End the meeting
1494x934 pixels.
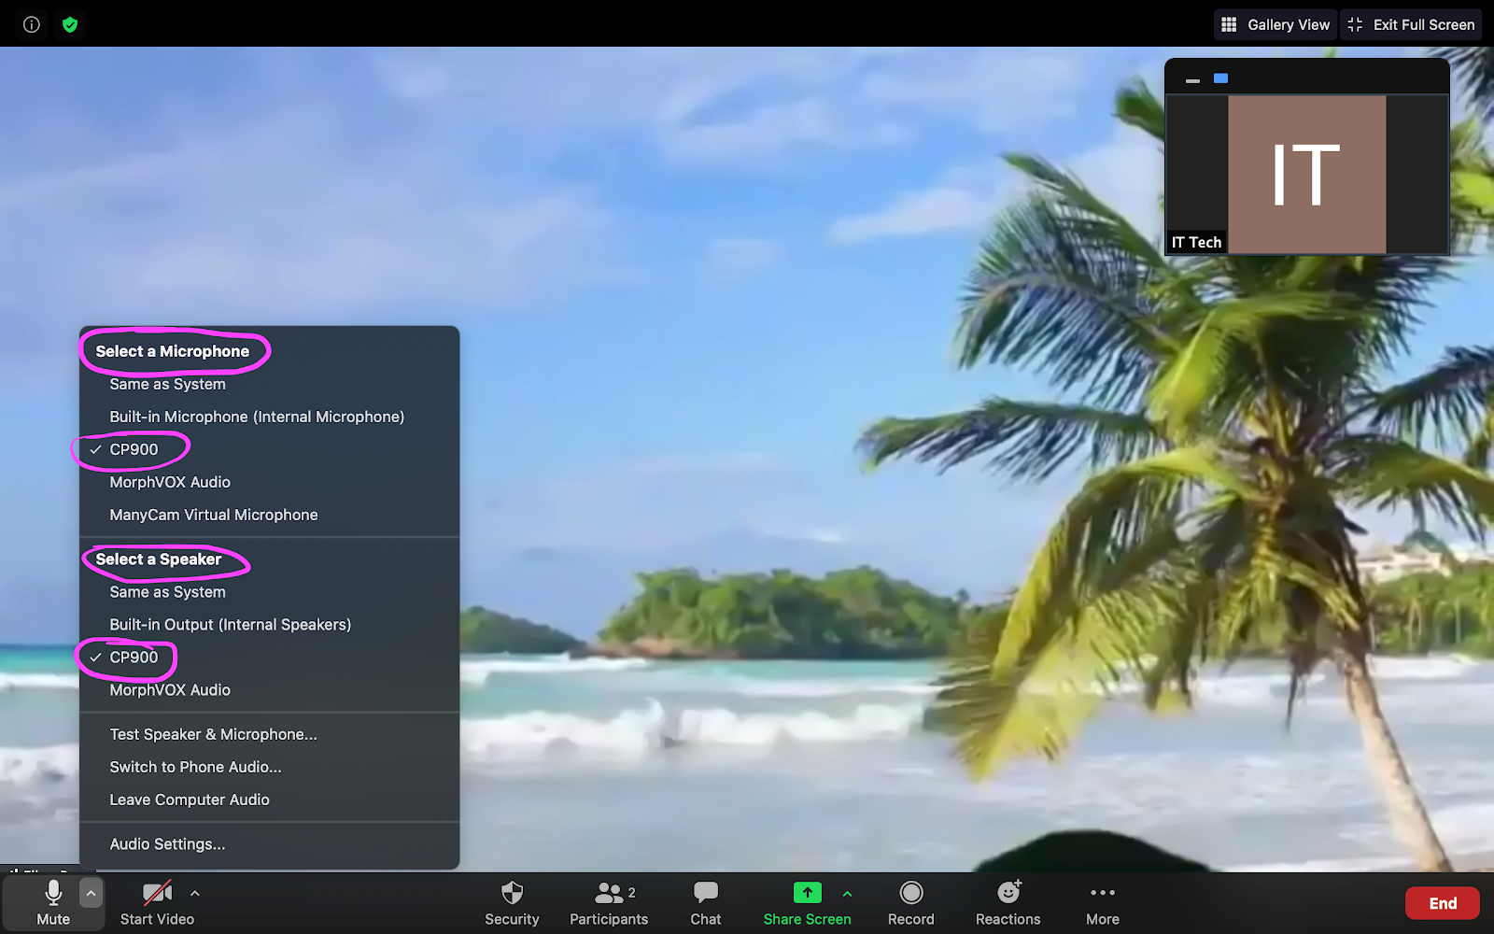point(1443,903)
